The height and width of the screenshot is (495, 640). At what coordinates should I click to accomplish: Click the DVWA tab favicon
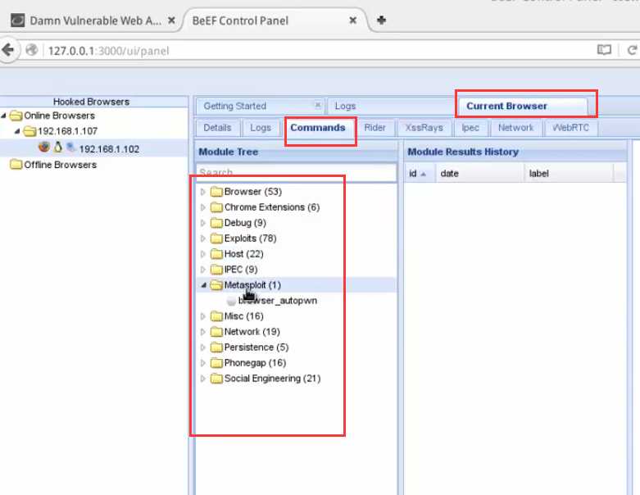pos(17,20)
